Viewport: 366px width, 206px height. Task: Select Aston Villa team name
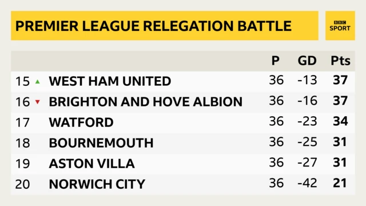(x=91, y=163)
